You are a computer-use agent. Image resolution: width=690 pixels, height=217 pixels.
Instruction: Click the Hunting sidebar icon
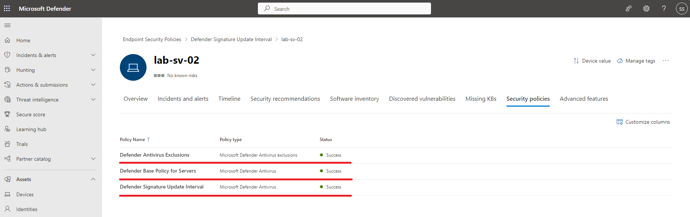point(7,70)
